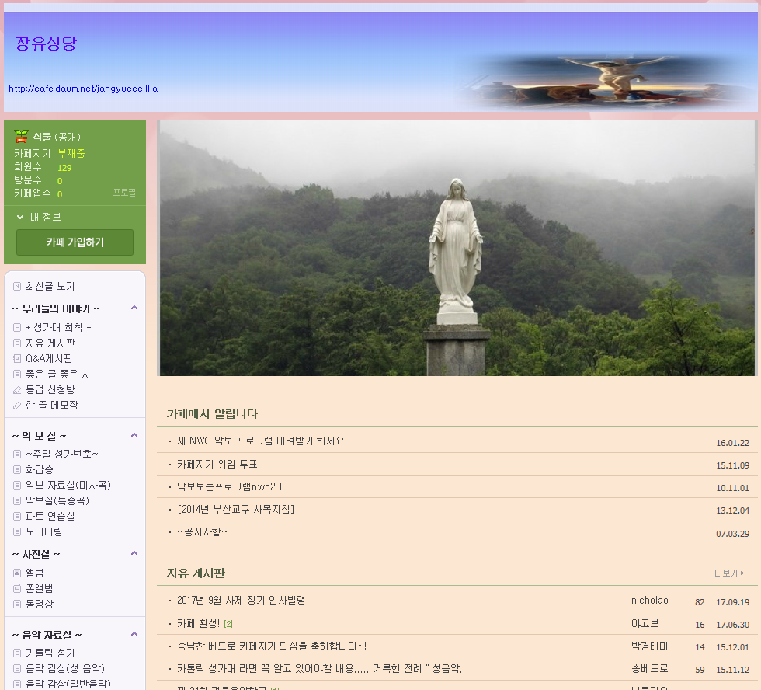761x690 pixels.
Task: Open post 카톨릭 성가대 라면 꼭 알고 있어야할 내용
Action: [321, 669]
